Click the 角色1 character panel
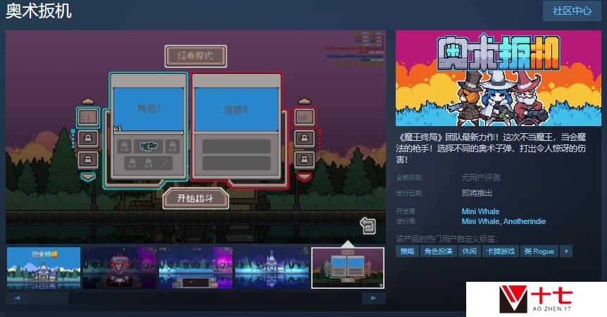The height and width of the screenshot is (317, 607). point(149,109)
